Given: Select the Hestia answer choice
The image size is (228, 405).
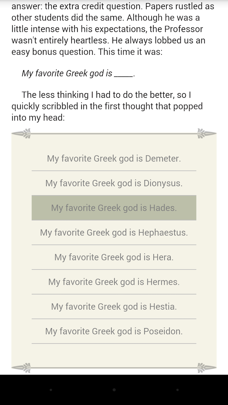Looking at the screenshot, I should pos(114,306).
